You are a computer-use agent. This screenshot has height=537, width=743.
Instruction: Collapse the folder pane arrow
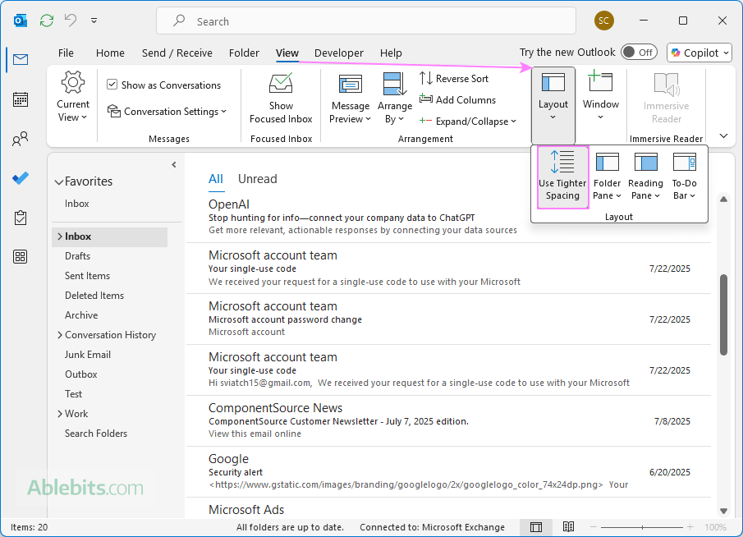[174, 164]
